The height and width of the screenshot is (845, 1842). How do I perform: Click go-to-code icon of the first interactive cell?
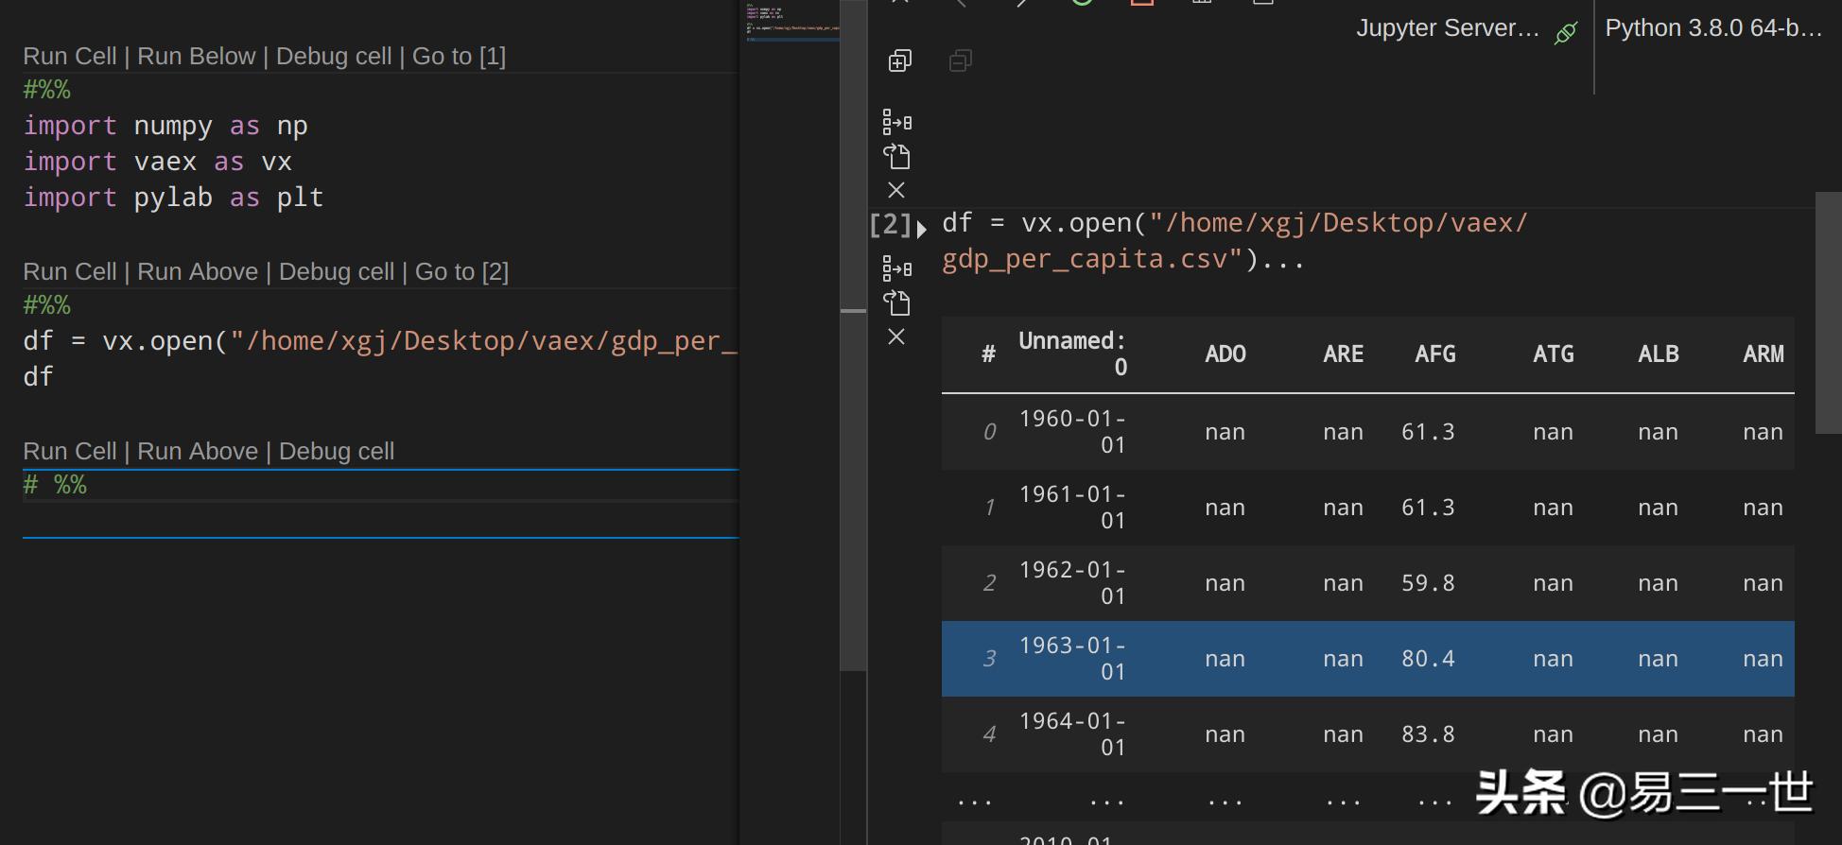click(896, 122)
